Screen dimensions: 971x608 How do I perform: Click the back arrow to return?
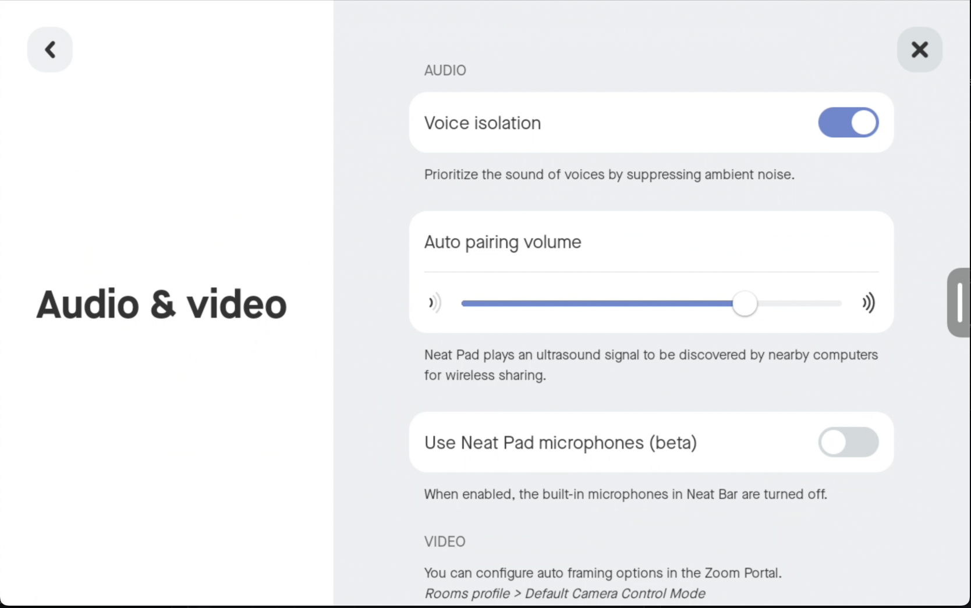[49, 49]
